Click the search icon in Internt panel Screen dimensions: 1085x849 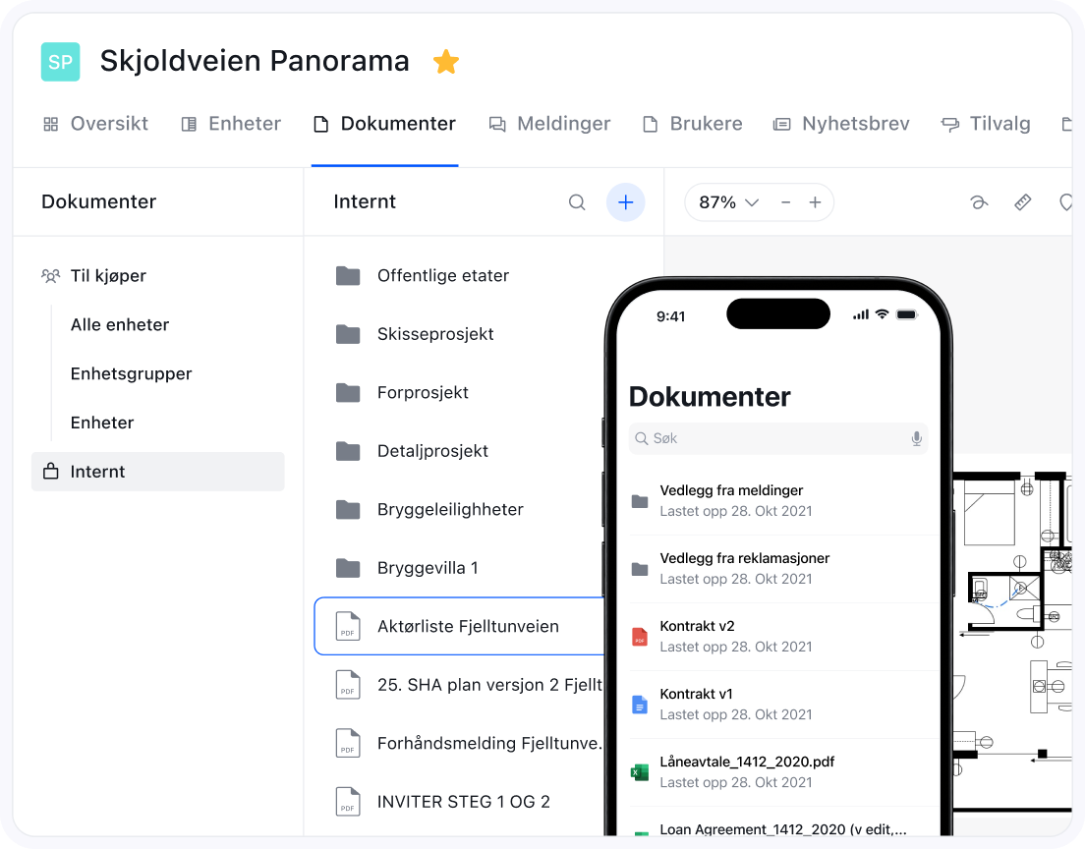point(577,202)
